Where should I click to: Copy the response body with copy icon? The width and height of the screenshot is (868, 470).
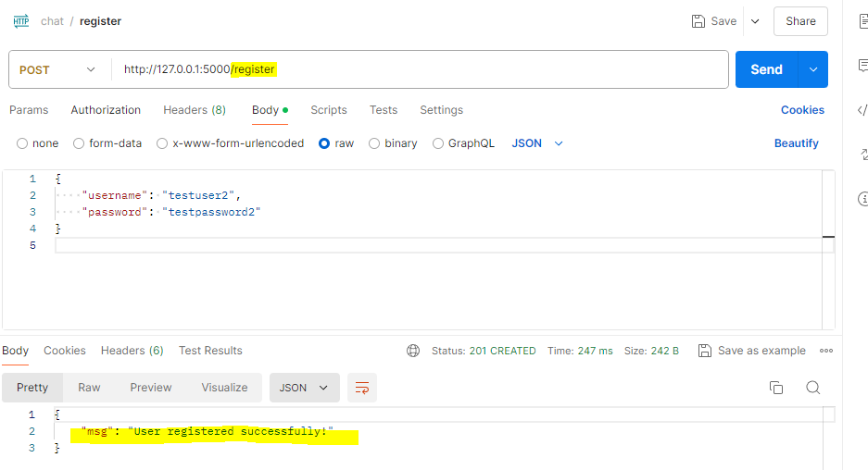pos(776,388)
